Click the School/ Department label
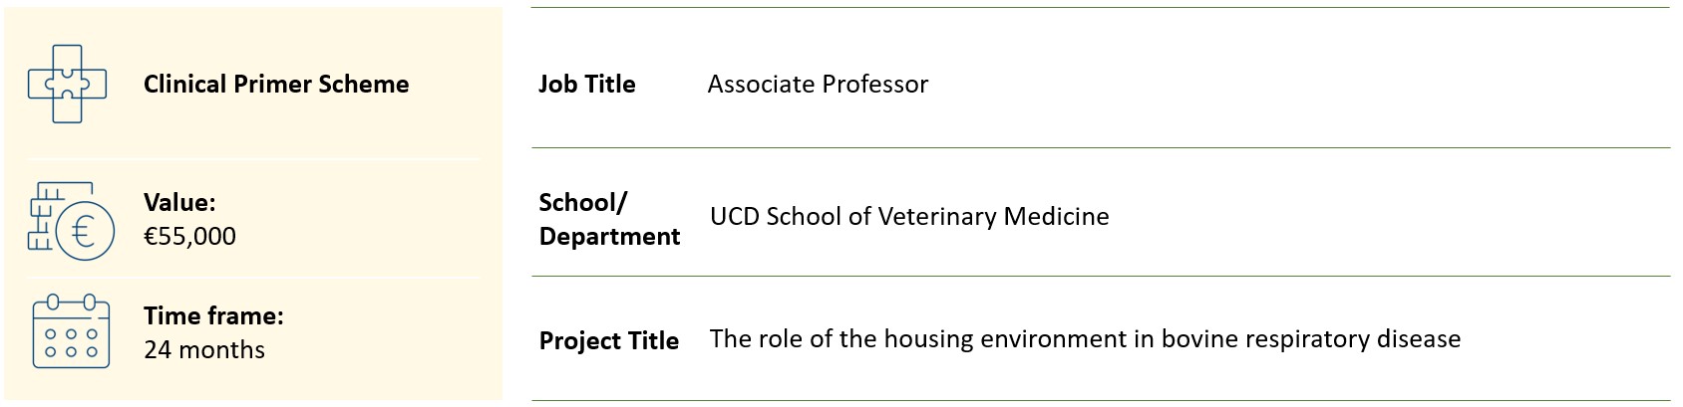1683x407 pixels. click(x=609, y=219)
